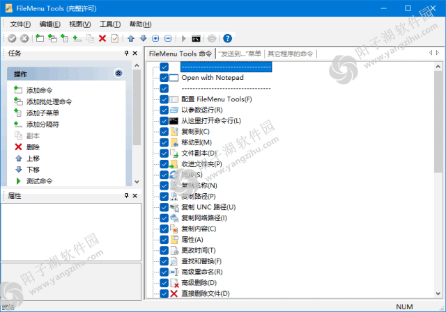Click the add batch command toolbar icon

52,38
